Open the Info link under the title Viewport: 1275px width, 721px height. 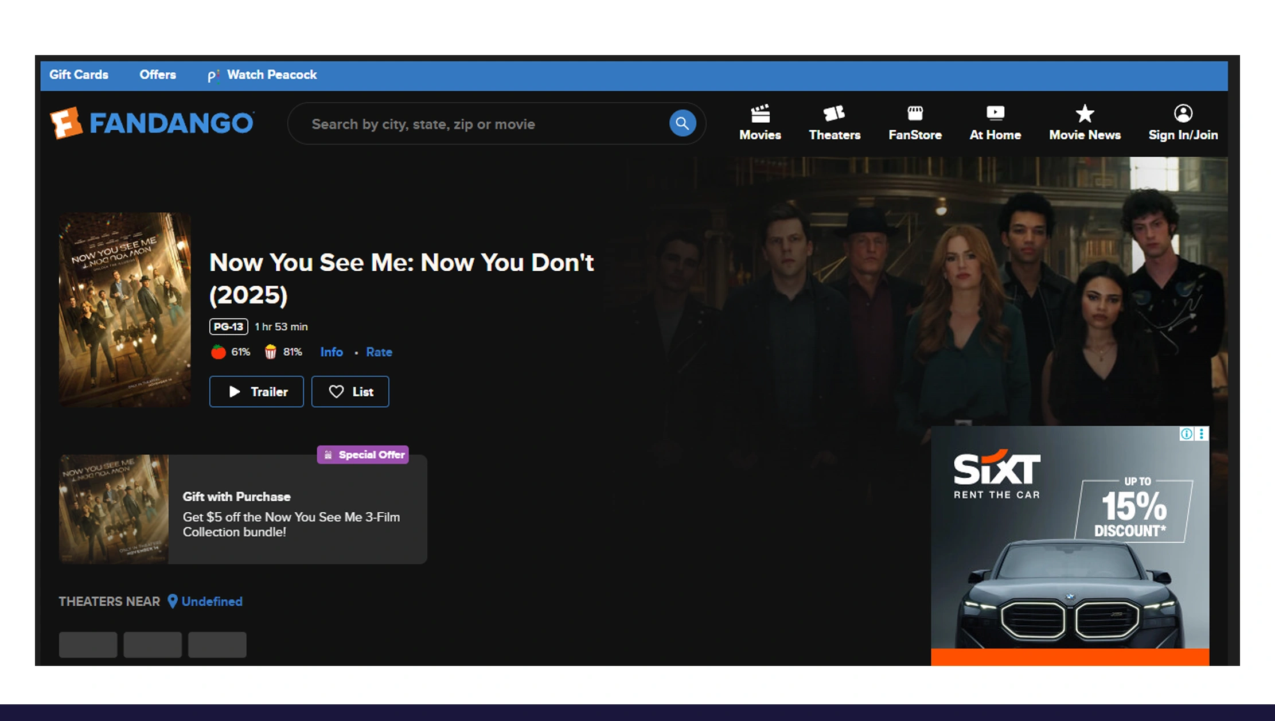(x=331, y=352)
